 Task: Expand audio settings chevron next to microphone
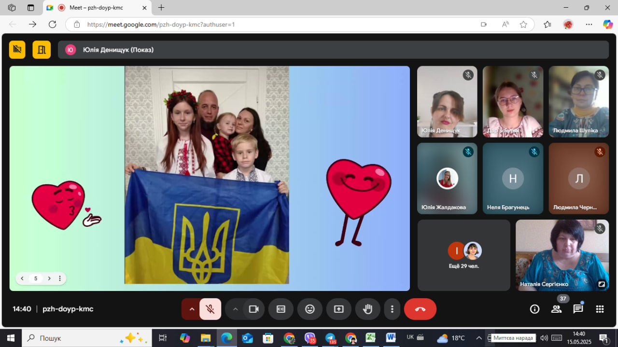192,309
